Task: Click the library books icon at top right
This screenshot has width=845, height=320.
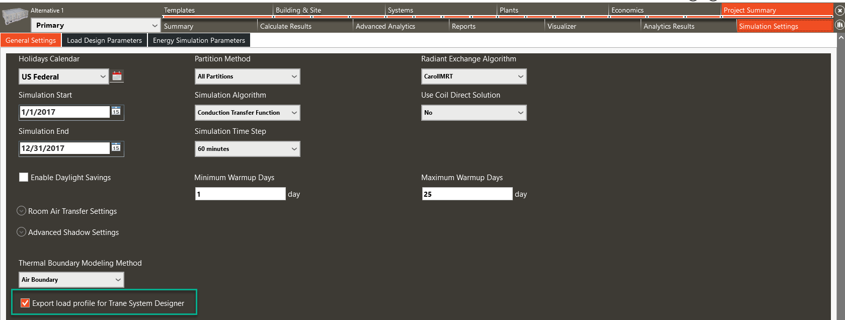Action: tap(839, 24)
